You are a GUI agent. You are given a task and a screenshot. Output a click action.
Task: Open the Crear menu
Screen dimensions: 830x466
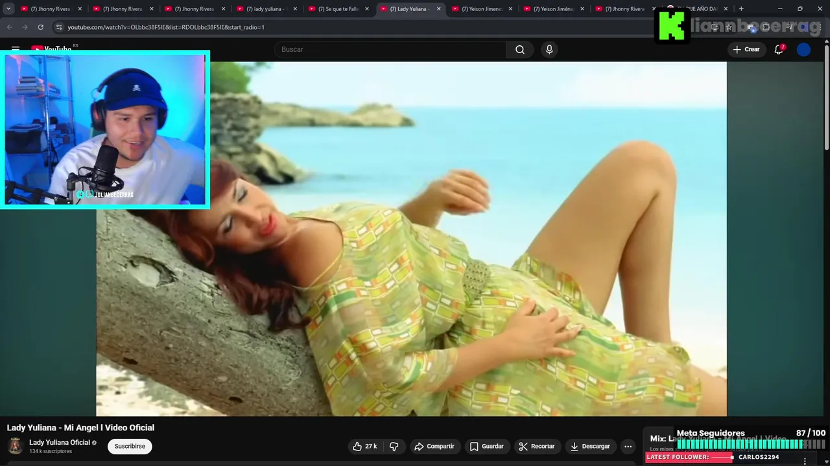(x=746, y=49)
